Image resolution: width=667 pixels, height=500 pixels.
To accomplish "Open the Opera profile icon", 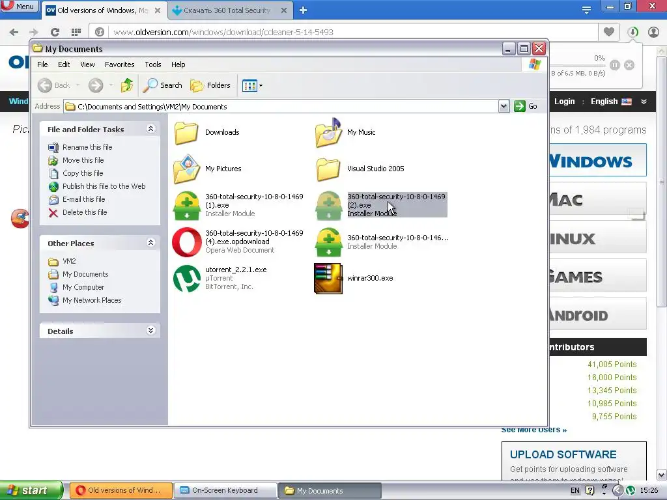I will click(x=653, y=32).
